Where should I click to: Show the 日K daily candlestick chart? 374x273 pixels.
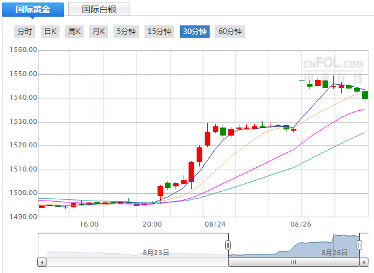[50, 32]
